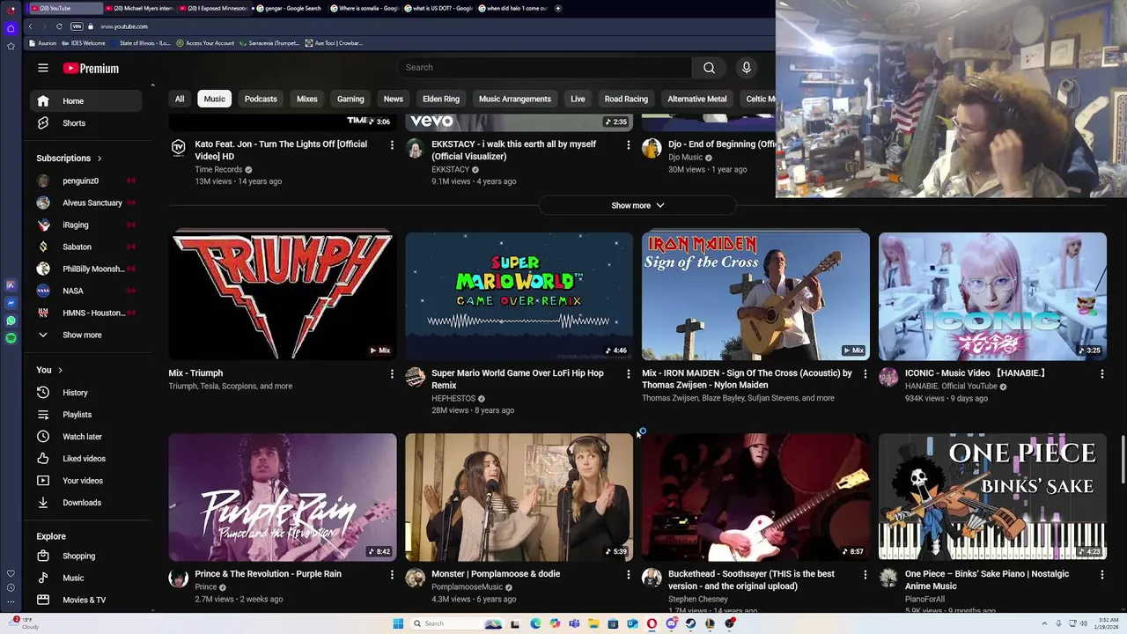This screenshot has width=1127, height=634.
Task: Open Opera browser in the taskbar
Action: point(652,623)
